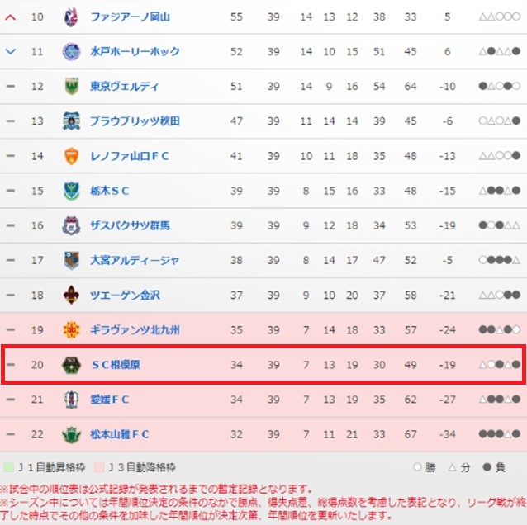Click the Tokyo Verdy team crest

tap(71, 86)
